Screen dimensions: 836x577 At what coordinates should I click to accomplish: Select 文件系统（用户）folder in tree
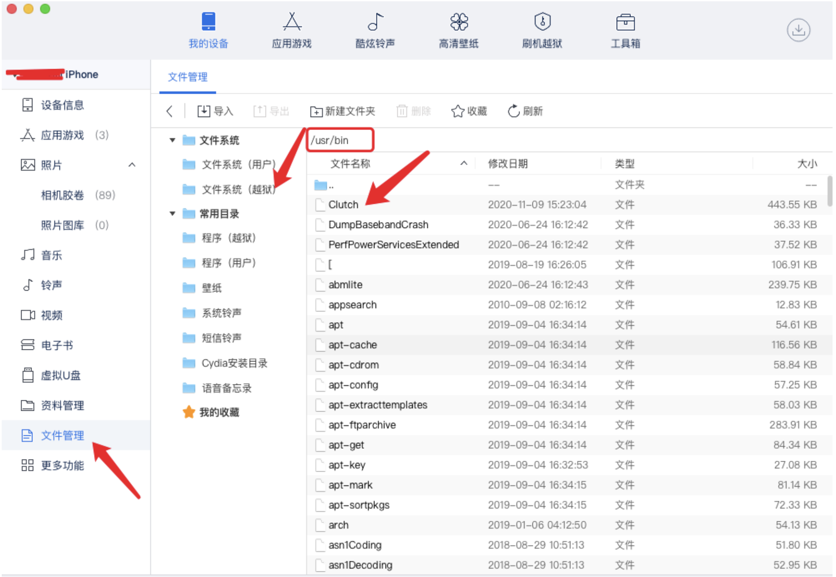click(229, 165)
